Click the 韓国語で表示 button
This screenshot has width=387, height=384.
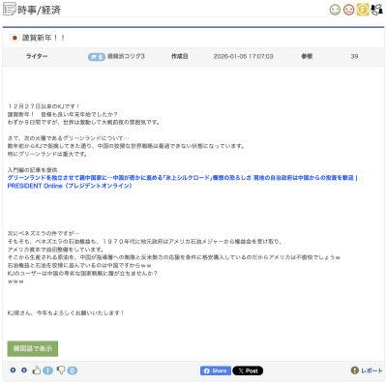[33, 348]
